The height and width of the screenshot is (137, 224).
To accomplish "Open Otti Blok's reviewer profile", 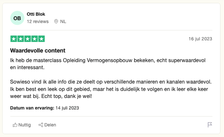I will pyautogui.click(x=36, y=14).
